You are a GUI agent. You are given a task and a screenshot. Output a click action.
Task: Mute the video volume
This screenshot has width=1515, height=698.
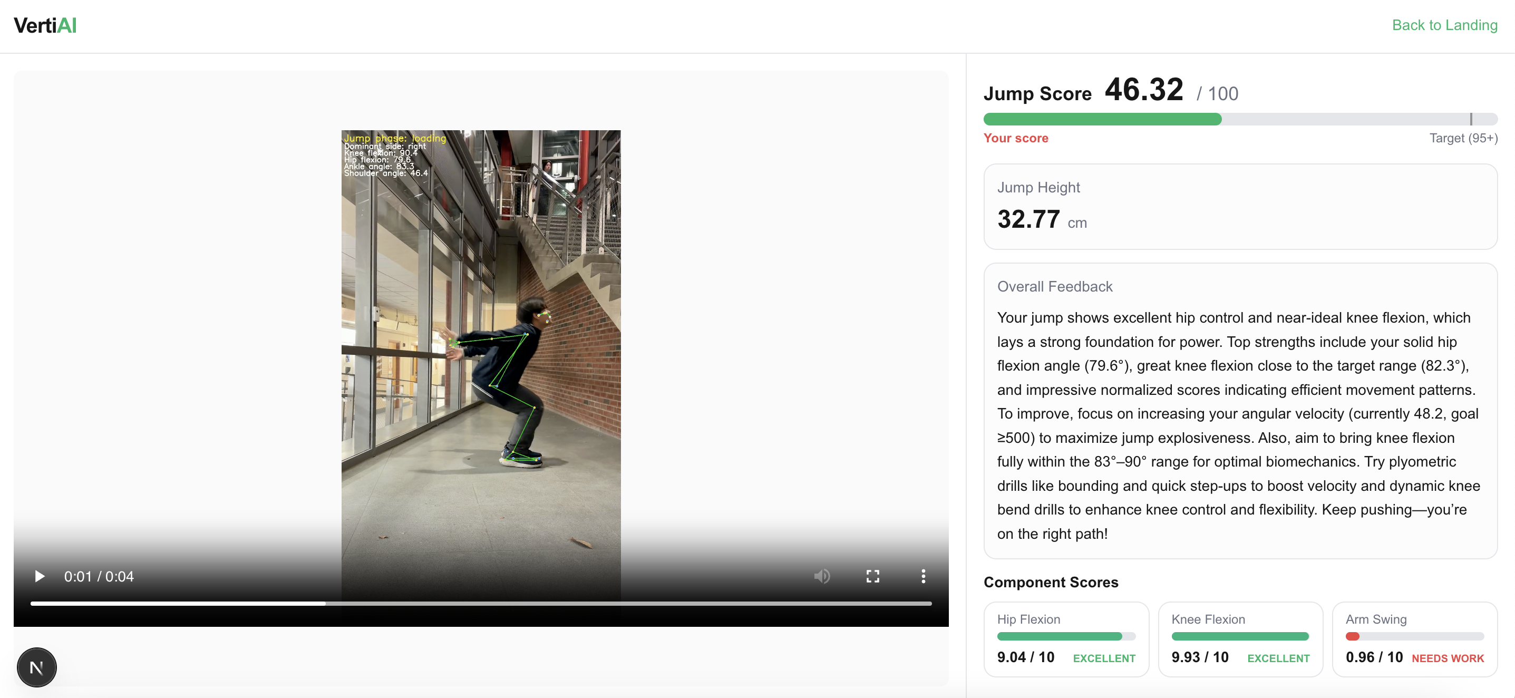[x=822, y=576]
